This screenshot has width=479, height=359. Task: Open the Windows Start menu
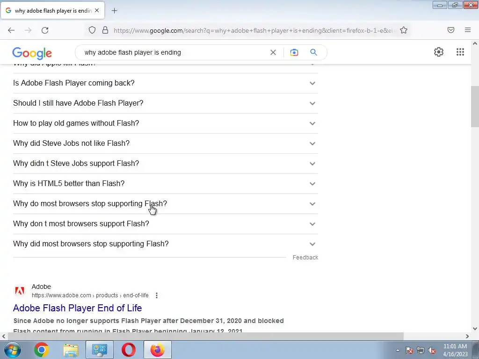point(13,350)
